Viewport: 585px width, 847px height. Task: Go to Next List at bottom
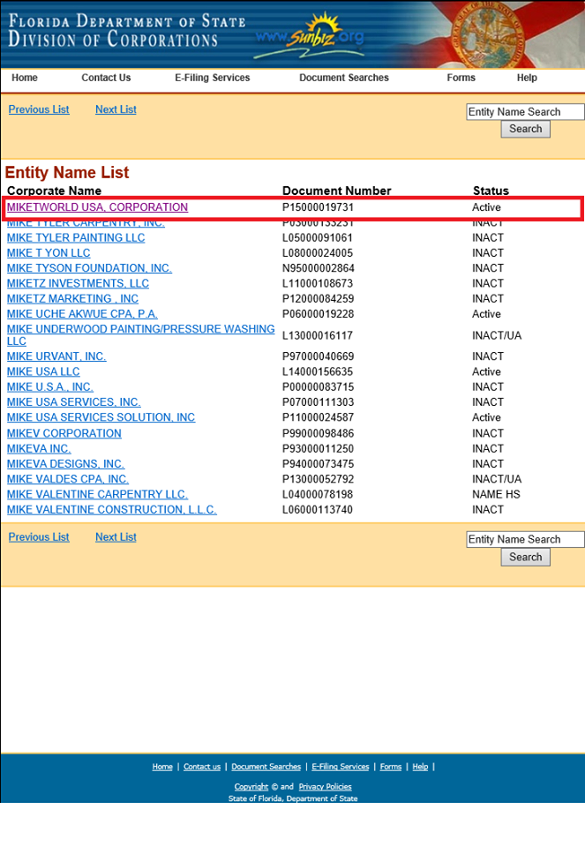tap(116, 537)
